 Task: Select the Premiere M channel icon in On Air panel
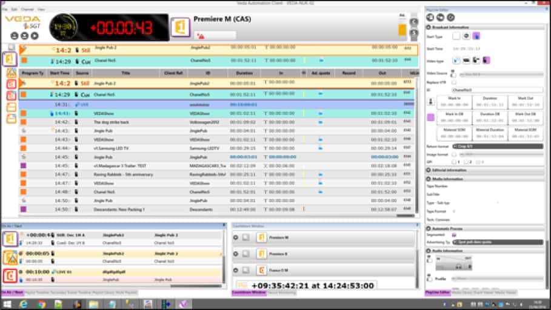point(10,239)
